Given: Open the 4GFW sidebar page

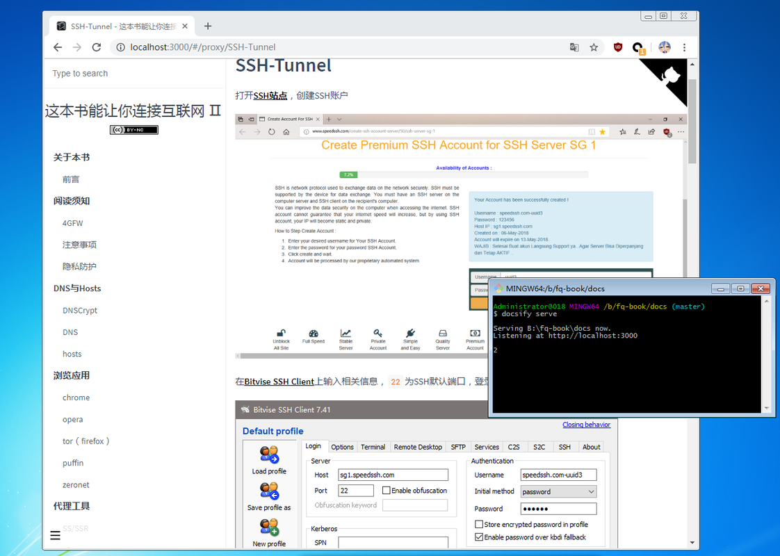Looking at the screenshot, I should pos(72,223).
